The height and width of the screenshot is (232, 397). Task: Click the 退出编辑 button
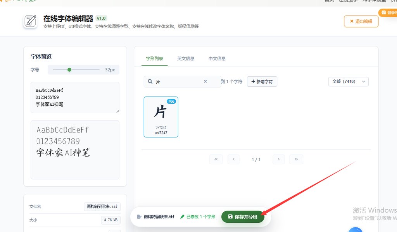coord(361,21)
